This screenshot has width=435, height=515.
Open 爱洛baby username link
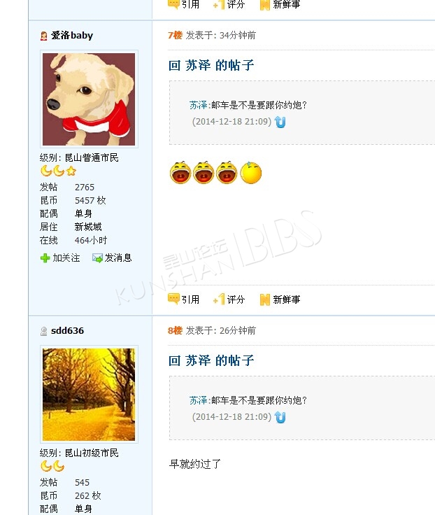[x=72, y=35]
